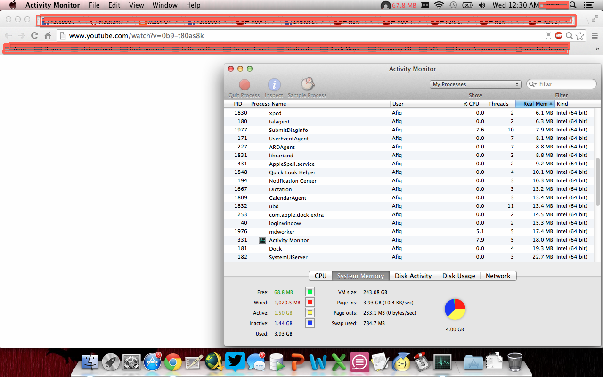Open the Edit menu
Viewport: 603px width, 377px height.
(x=114, y=5)
